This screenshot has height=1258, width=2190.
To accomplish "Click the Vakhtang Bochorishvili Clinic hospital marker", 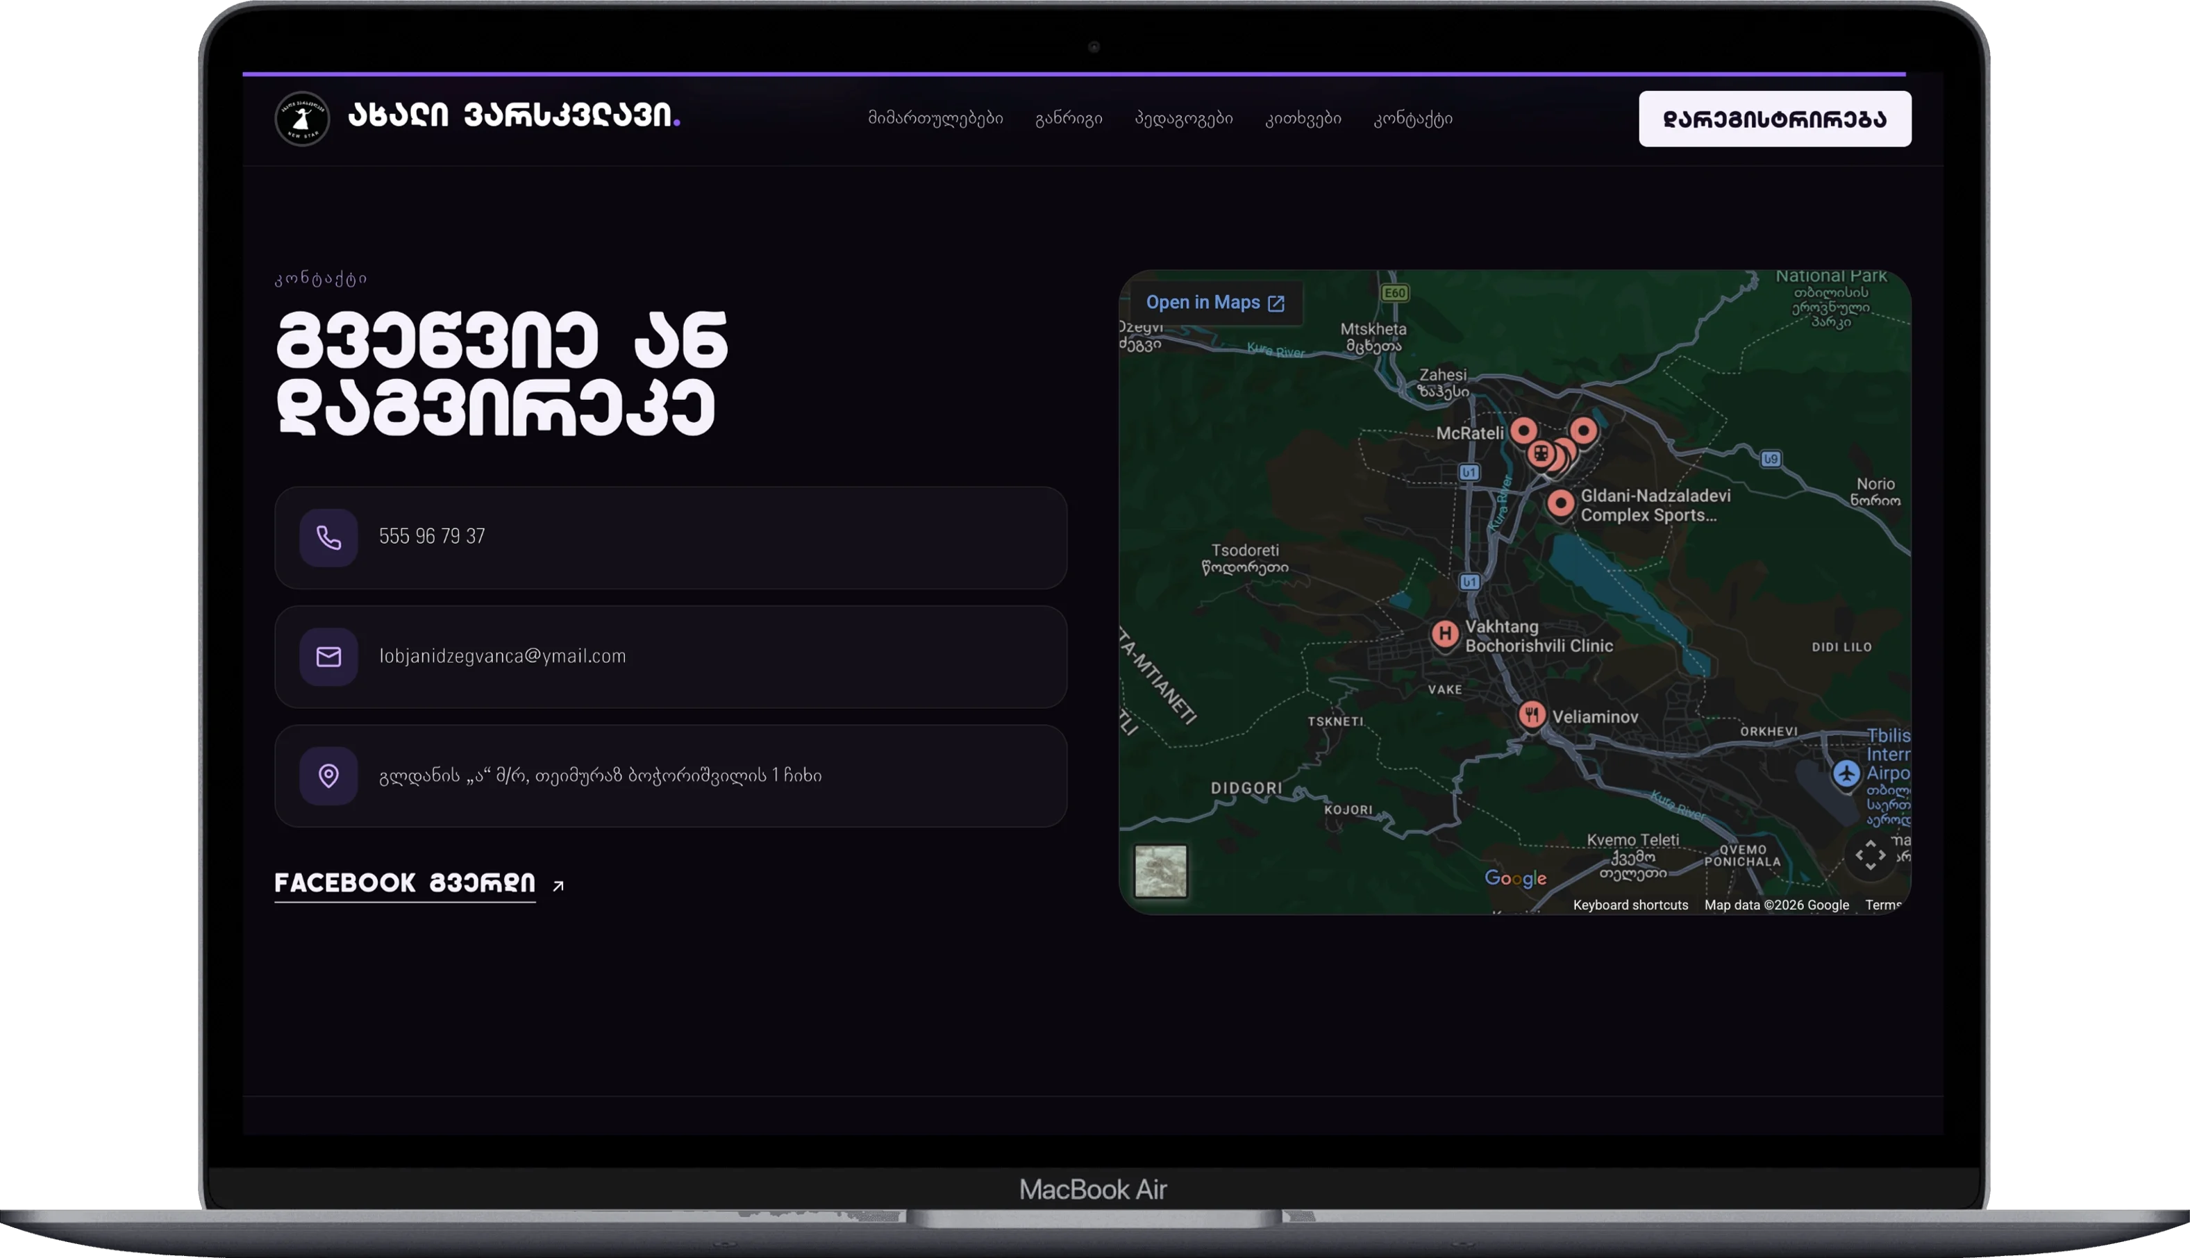I will pyautogui.click(x=1444, y=634).
